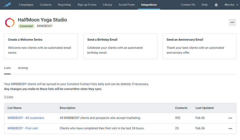Open the integration options ellipsis button
This screenshot has height=140, width=240.
click(232, 22)
